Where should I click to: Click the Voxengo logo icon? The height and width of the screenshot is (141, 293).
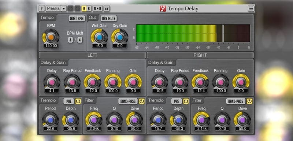click(163, 8)
